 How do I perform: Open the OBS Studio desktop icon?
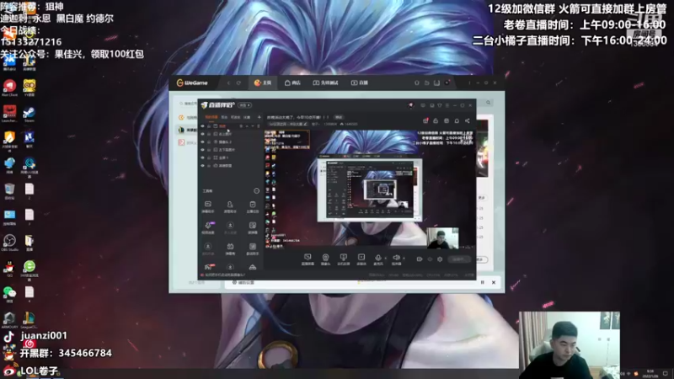click(9, 243)
